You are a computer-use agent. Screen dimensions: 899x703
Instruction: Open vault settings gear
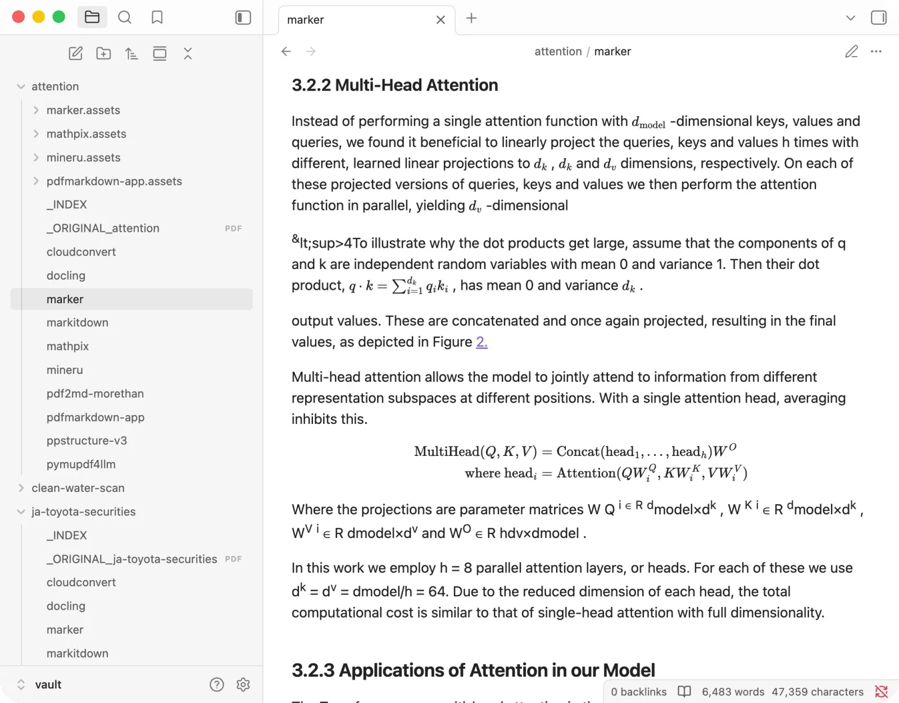pos(243,684)
